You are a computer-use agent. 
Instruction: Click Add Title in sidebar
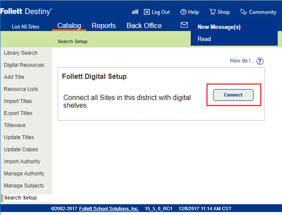pos(14,77)
